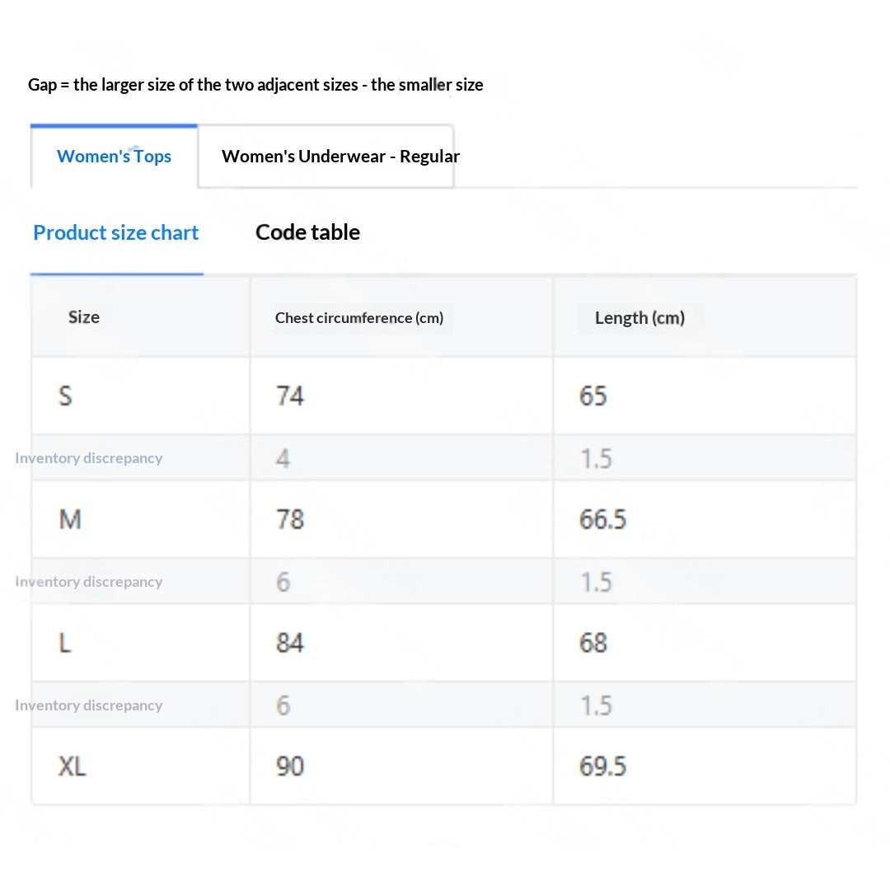Screen dimensions: 890x890
Task: Click length value 66.5 for size M
Action: tap(602, 519)
